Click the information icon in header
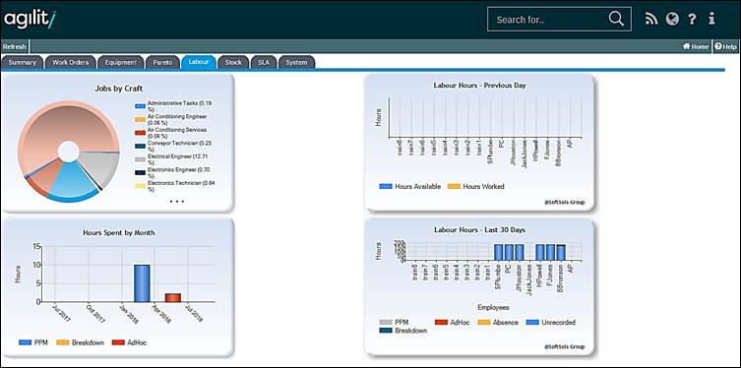The image size is (741, 368). point(711,19)
